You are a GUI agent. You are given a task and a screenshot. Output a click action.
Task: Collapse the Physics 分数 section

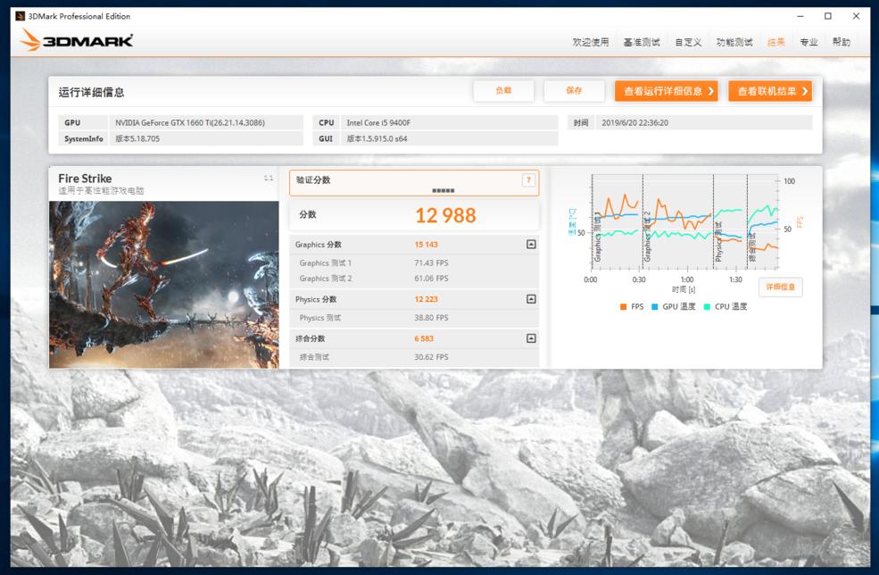tap(530, 298)
